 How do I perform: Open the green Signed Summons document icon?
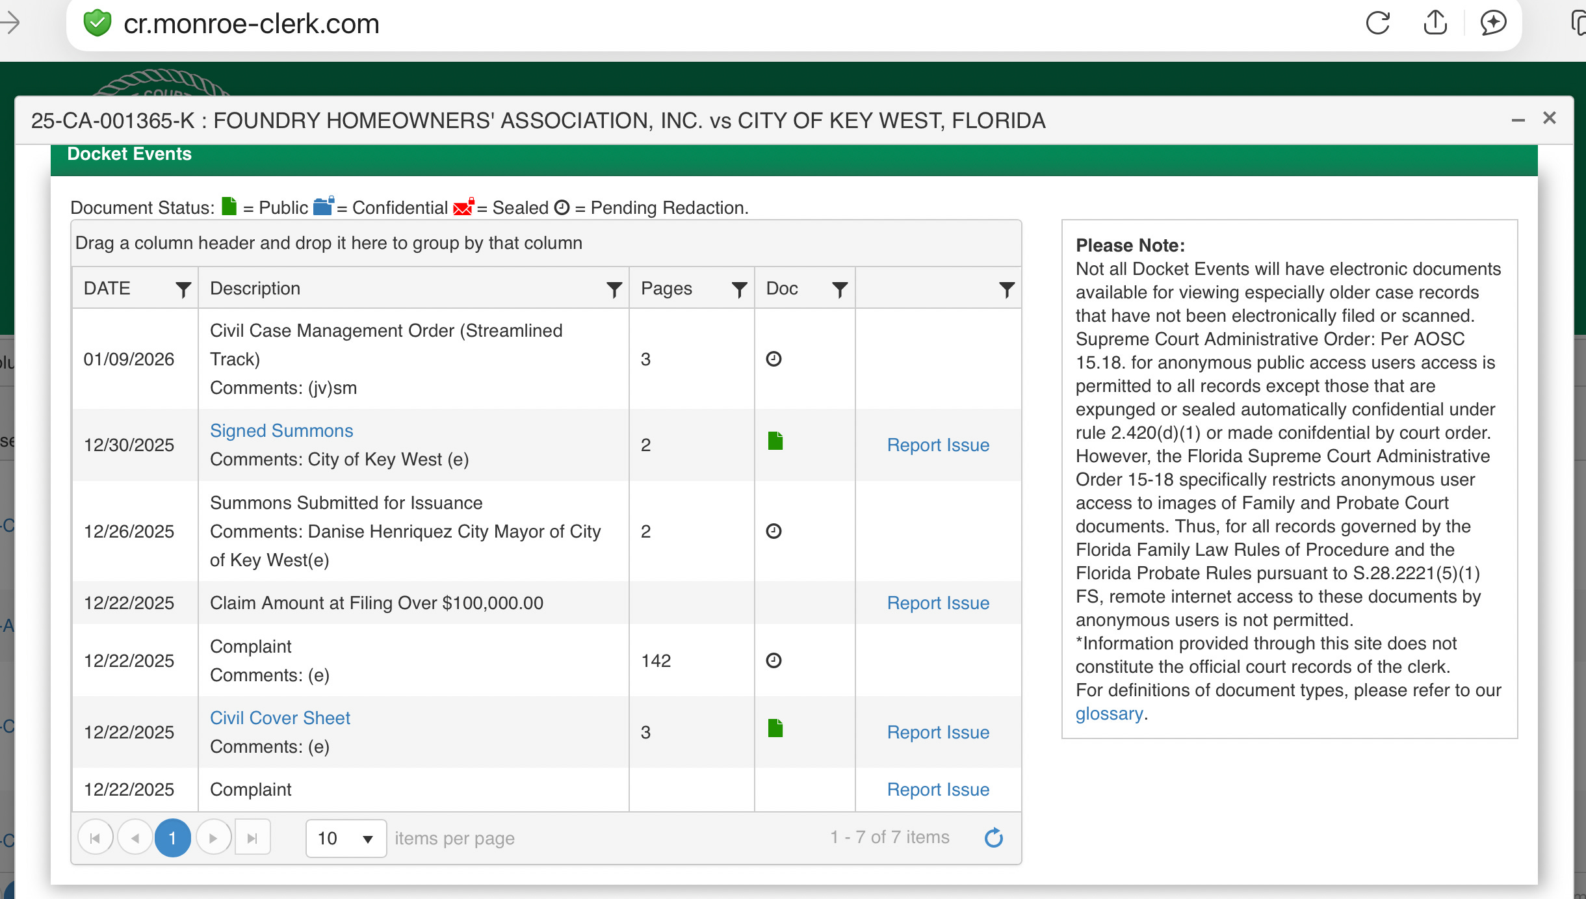pyautogui.click(x=775, y=441)
